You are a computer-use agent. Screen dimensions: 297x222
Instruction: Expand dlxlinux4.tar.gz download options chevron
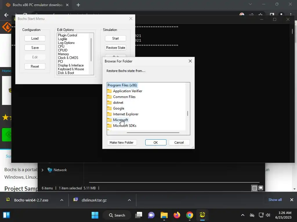(x=129, y=200)
